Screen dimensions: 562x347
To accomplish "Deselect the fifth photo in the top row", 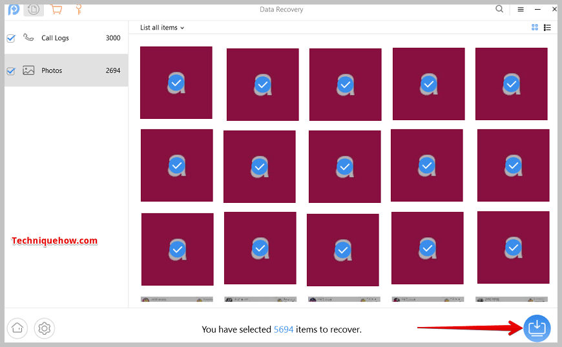I will point(512,84).
